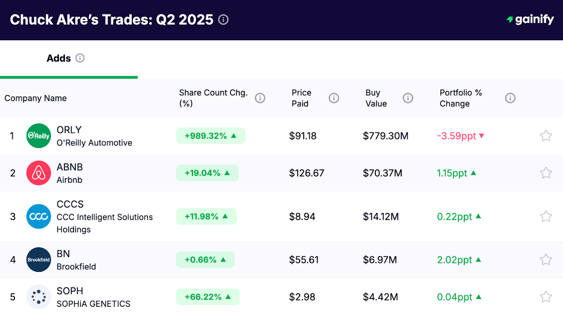Open the CCCS ticker link
This screenshot has height=314, width=563.
click(70, 204)
